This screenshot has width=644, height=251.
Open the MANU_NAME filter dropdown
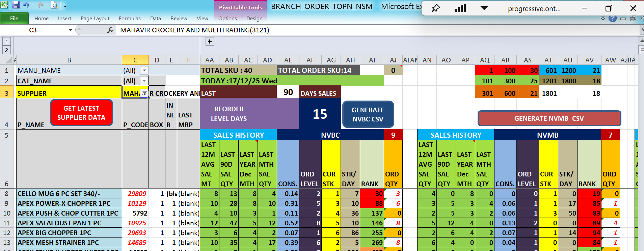(144, 70)
